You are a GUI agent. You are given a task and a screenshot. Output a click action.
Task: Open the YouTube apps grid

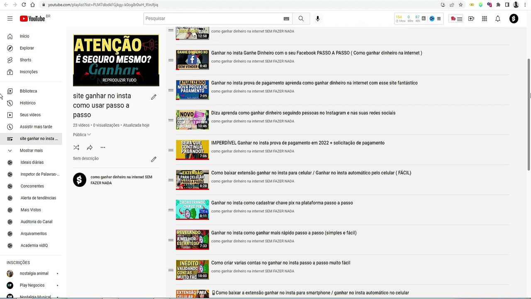click(485, 19)
